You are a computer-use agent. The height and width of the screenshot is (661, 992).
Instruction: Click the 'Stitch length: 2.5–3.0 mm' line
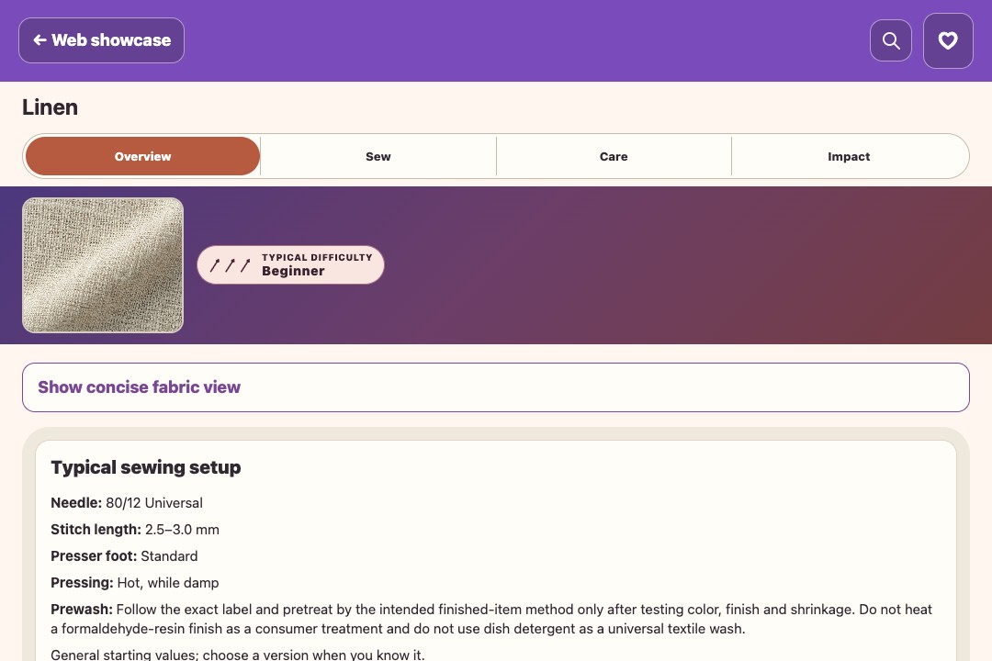coord(135,530)
